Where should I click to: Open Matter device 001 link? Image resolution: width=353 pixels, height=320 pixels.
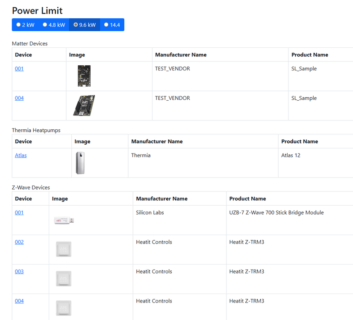[x=19, y=69]
